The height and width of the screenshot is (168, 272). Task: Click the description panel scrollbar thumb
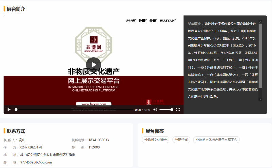pyautogui.click(x=260, y=56)
